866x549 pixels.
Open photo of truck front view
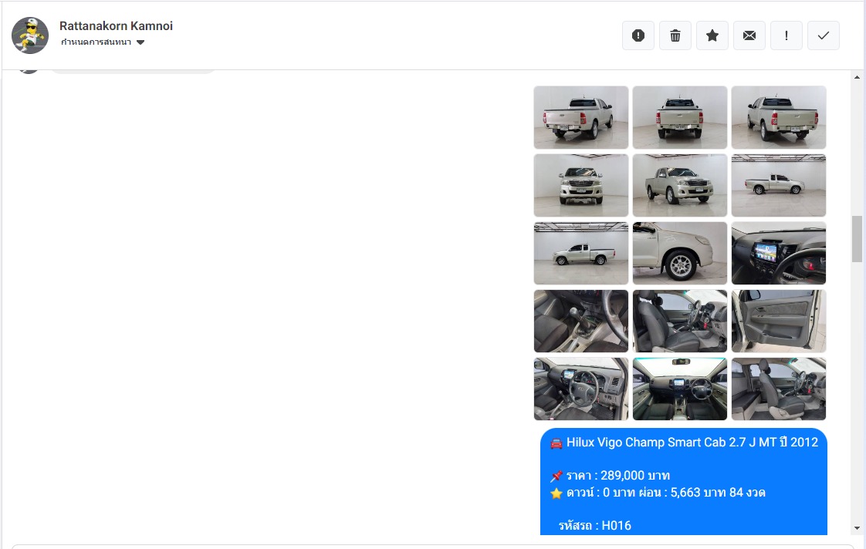(x=581, y=185)
